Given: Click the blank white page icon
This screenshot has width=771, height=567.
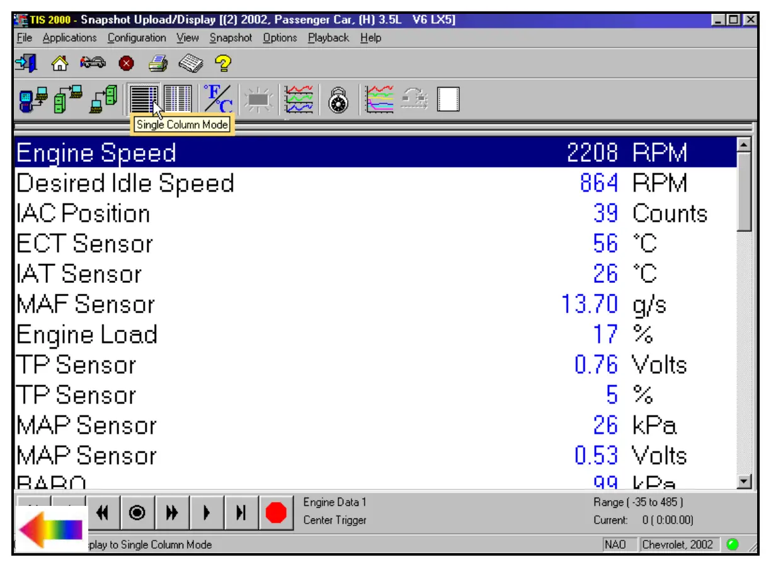Looking at the screenshot, I should coord(448,100).
